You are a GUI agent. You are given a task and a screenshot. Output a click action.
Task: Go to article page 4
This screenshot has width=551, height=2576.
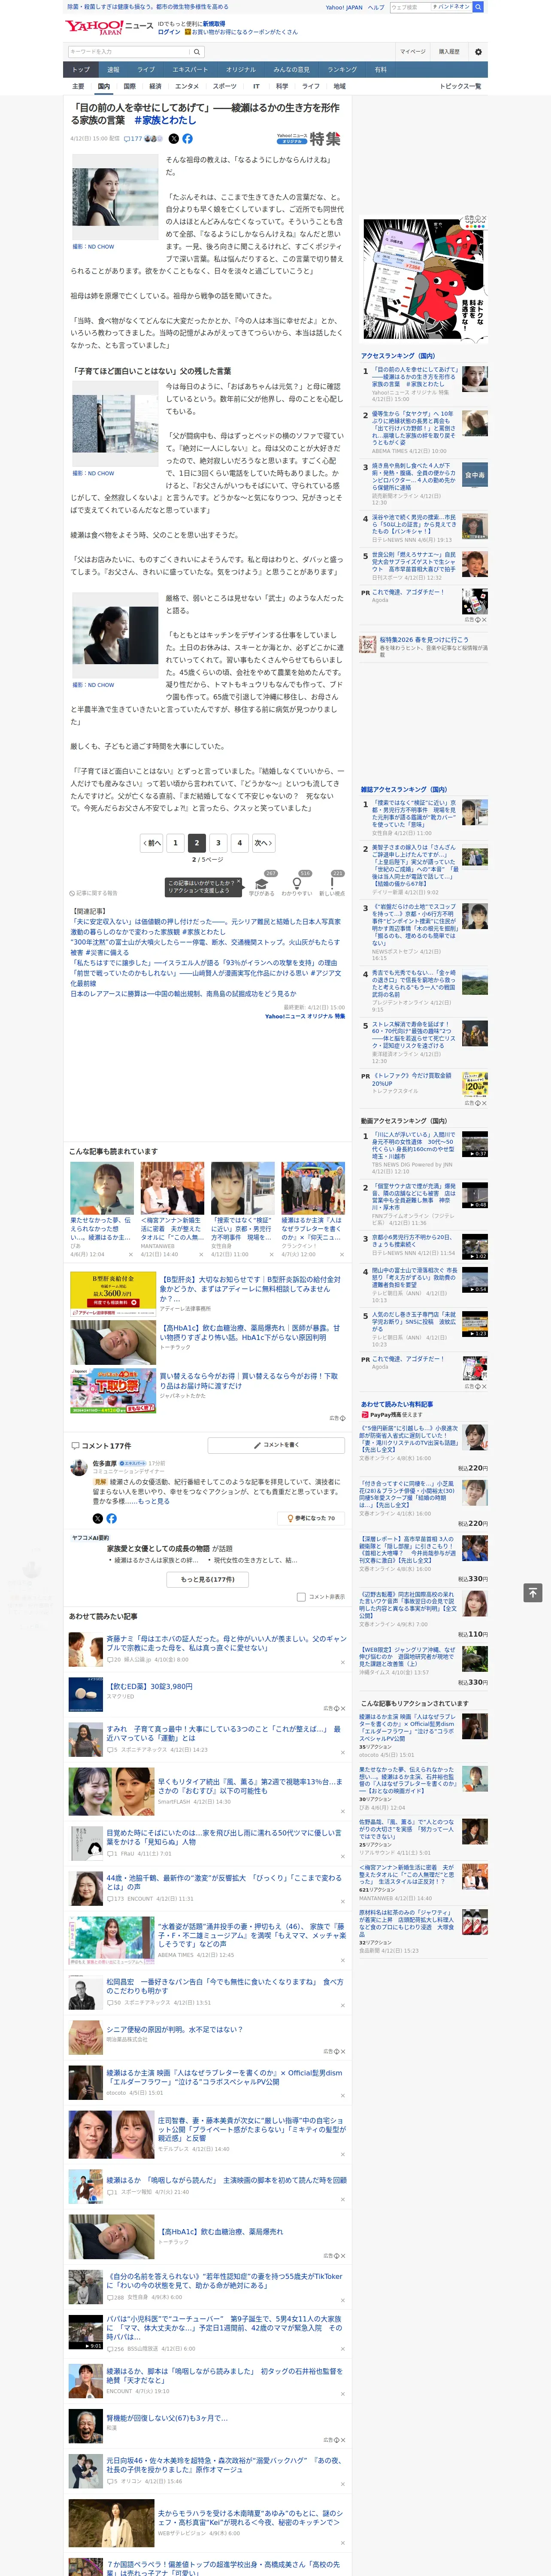[x=240, y=843]
